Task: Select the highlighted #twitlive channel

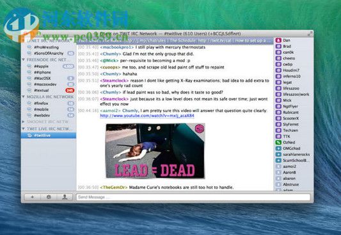Action: (x=49, y=135)
